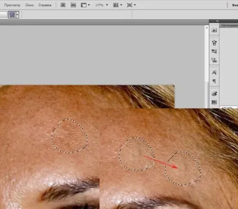Open the Просмотр menu
The height and width of the screenshot is (209, 238).
(x=12, y=5)
